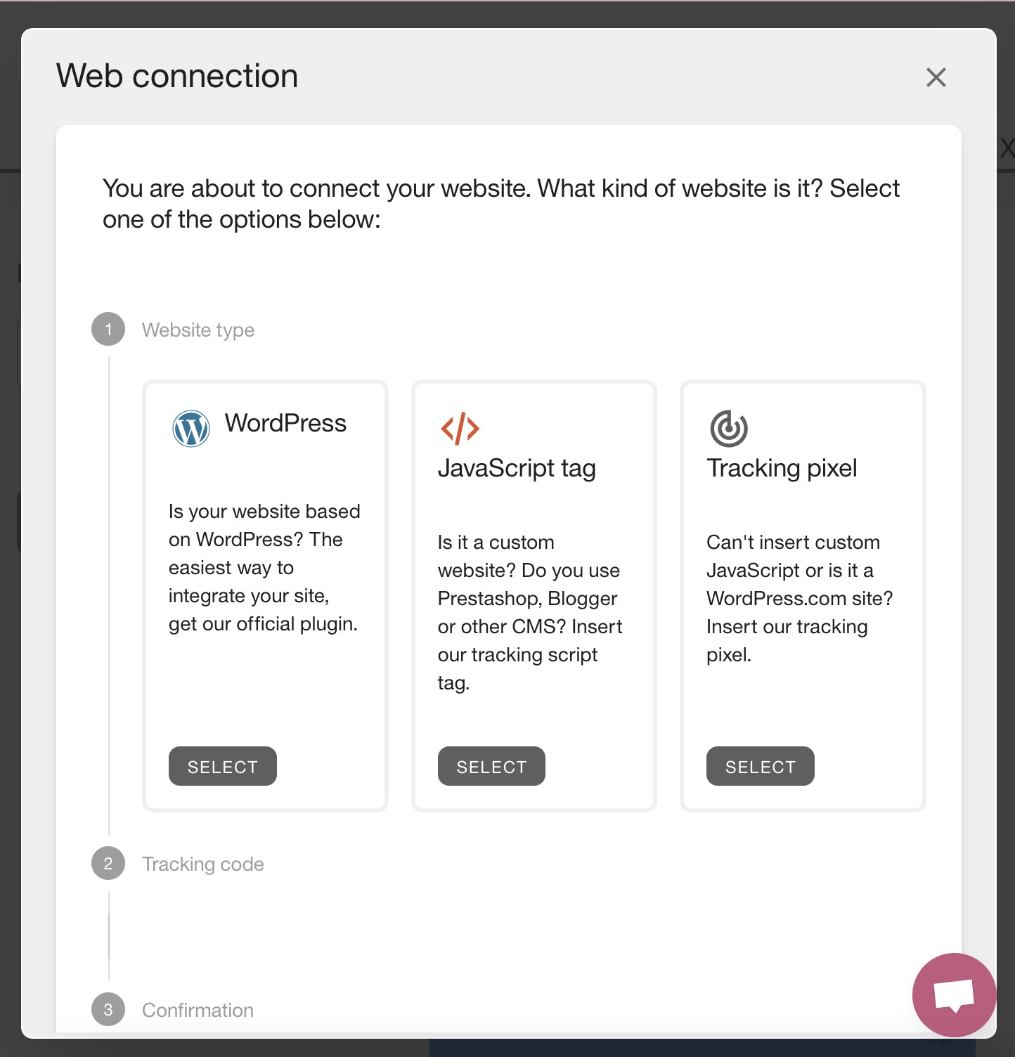Viewport: 1015px width, 1057px height.
Task: Click the Confirmation step label
Action: [x=198, y=1010]
